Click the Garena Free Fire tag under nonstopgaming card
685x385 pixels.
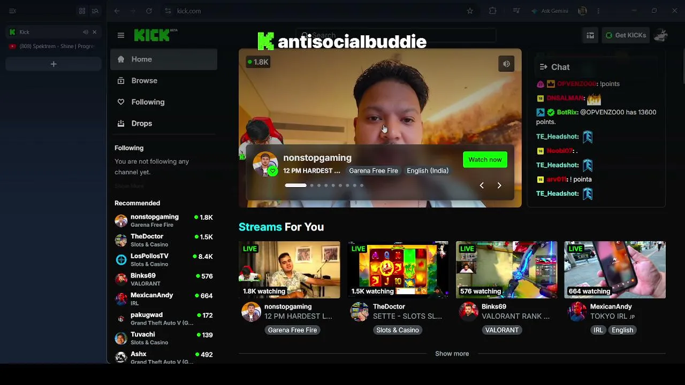click(x=293, y=330)
